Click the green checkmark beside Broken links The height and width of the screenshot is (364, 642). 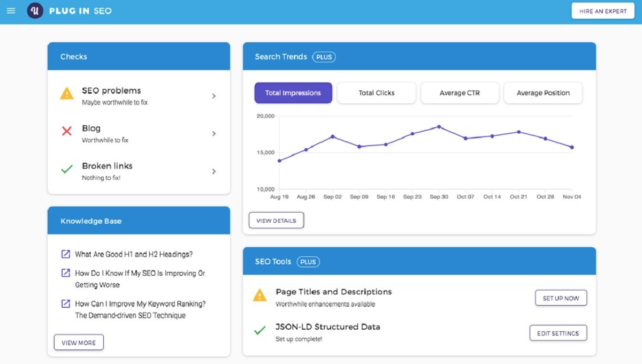[x=66, y=169]
